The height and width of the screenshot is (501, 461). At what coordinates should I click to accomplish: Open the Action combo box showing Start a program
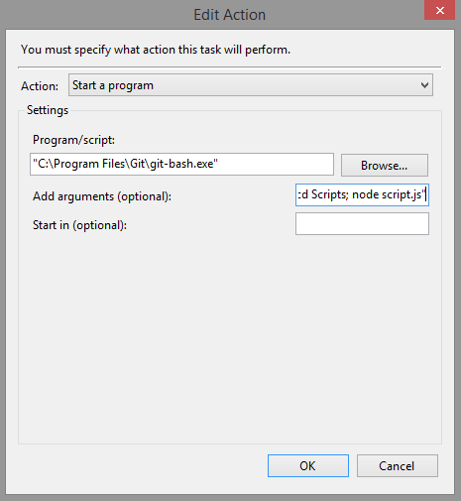(x=251, y=85)
